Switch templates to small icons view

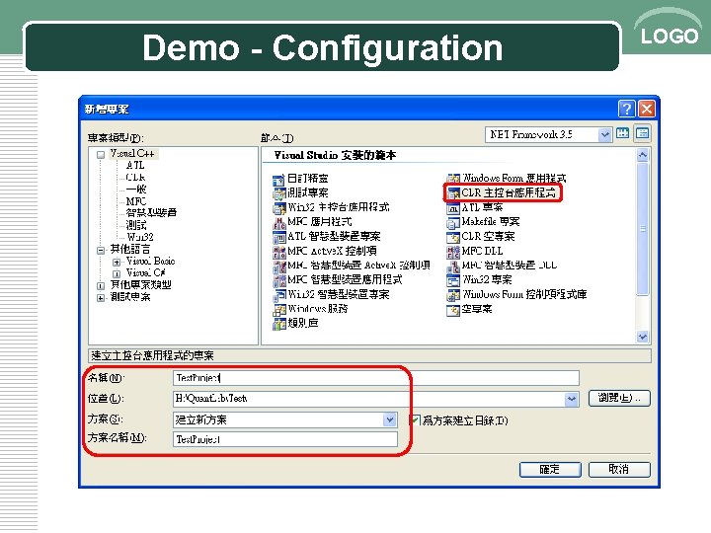643,133
